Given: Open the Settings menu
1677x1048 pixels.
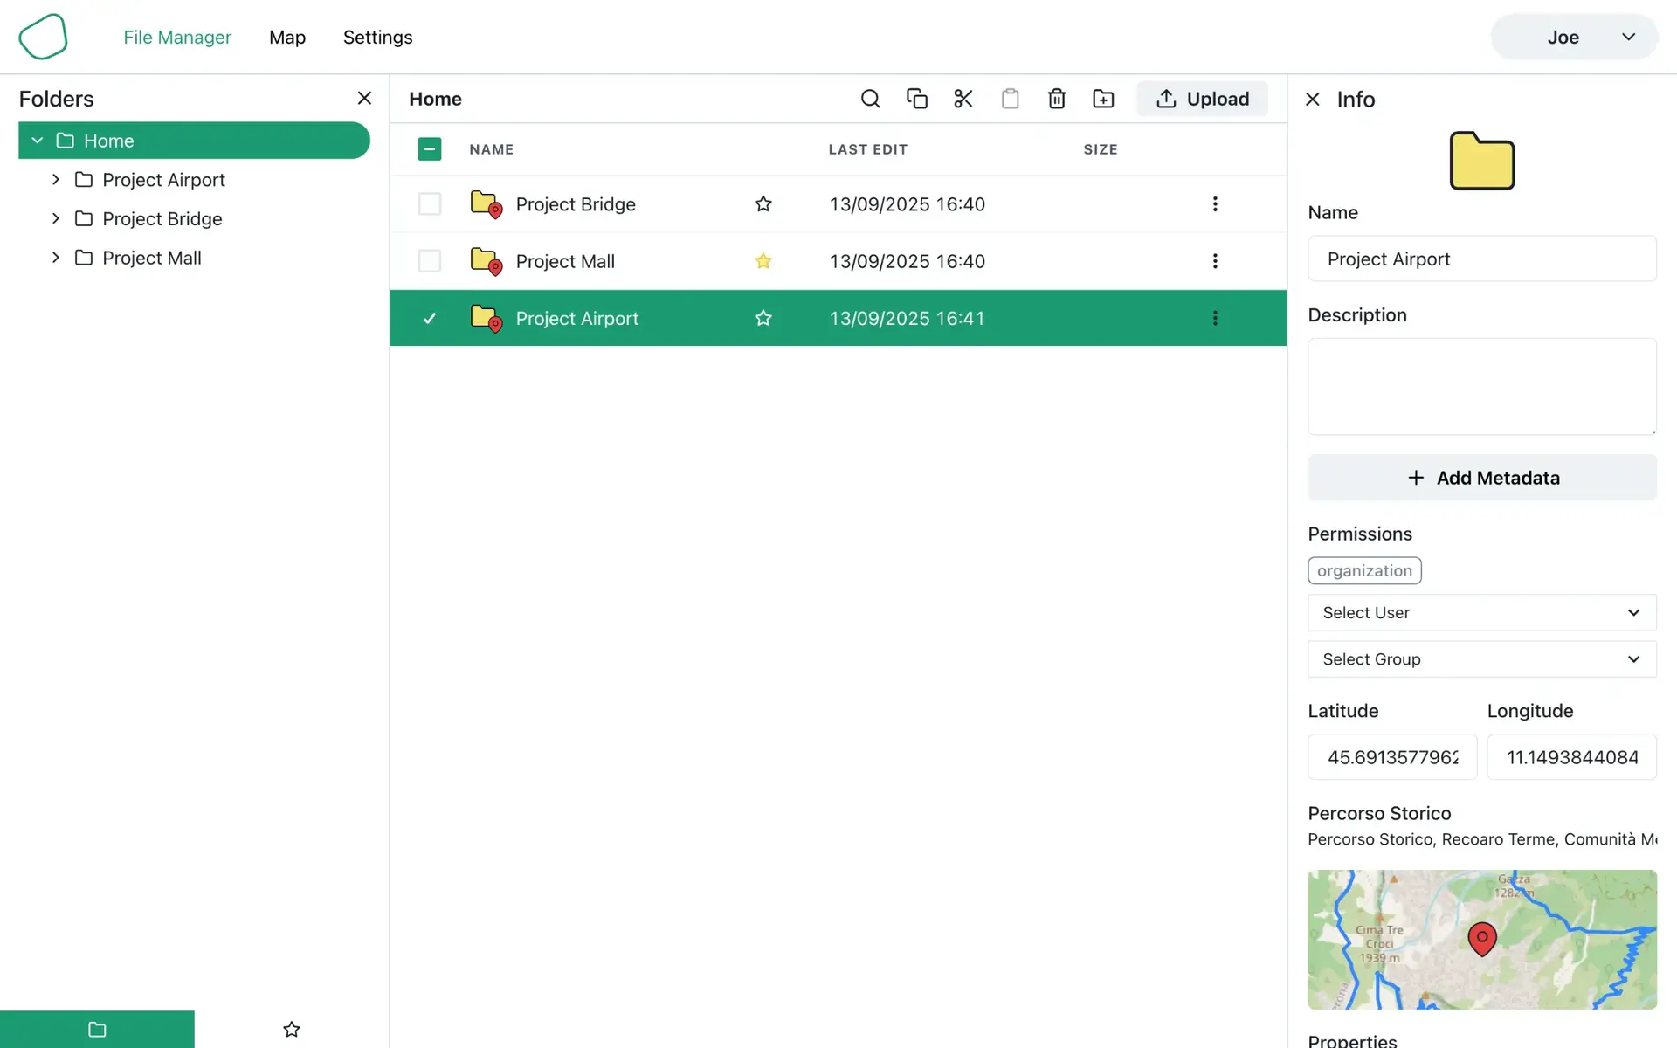Looking at the screenshot, I should point(377,37).
